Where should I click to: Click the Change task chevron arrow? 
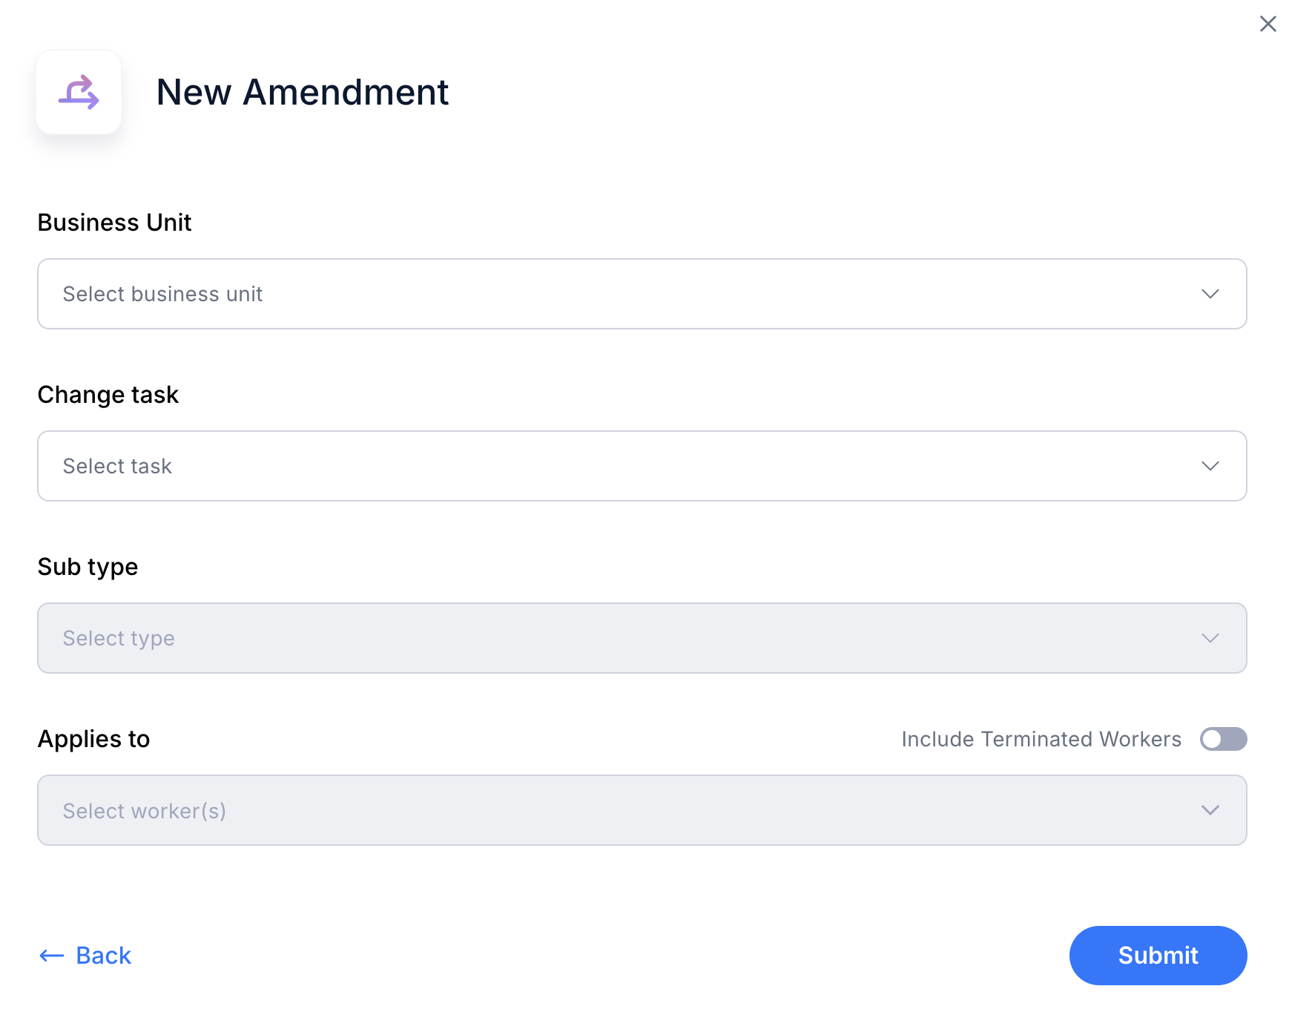(1210, 466)
